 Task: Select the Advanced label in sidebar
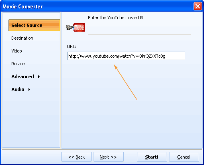[x=22, y=76]
